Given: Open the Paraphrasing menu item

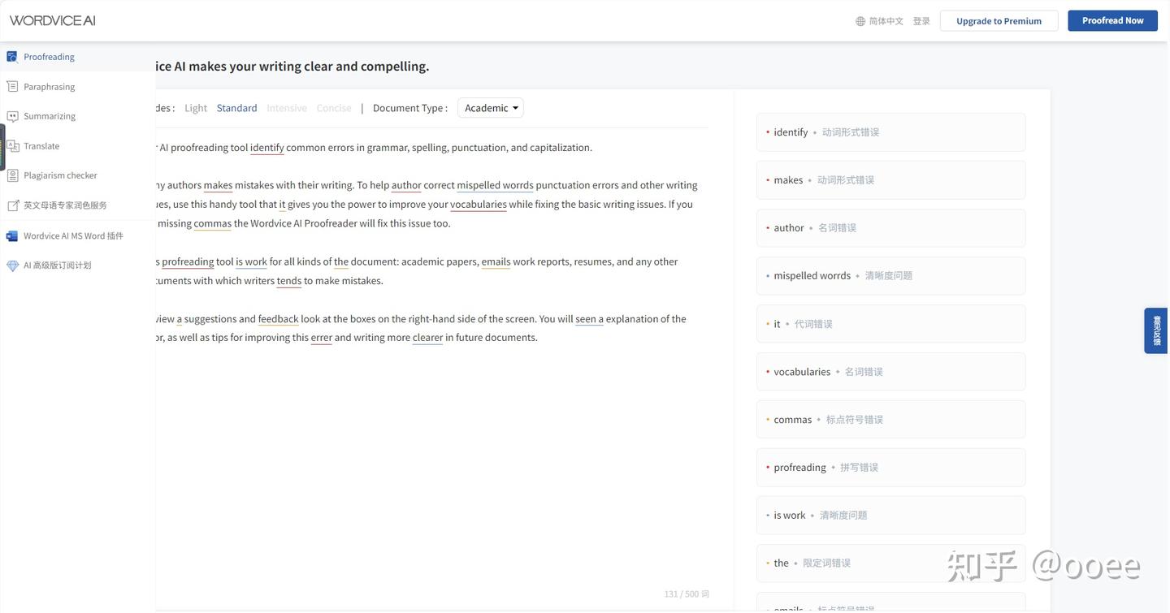Looking at the screenshot, I should click(50, 87).
